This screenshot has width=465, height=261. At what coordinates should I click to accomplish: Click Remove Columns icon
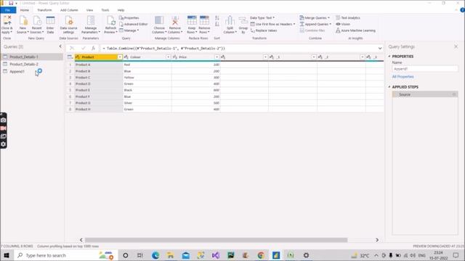pos(175,21)
